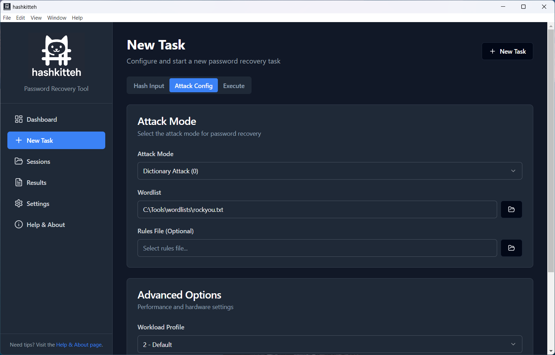555x355 pixels.
Task: Open the Window menu
Action: [57, 18]
